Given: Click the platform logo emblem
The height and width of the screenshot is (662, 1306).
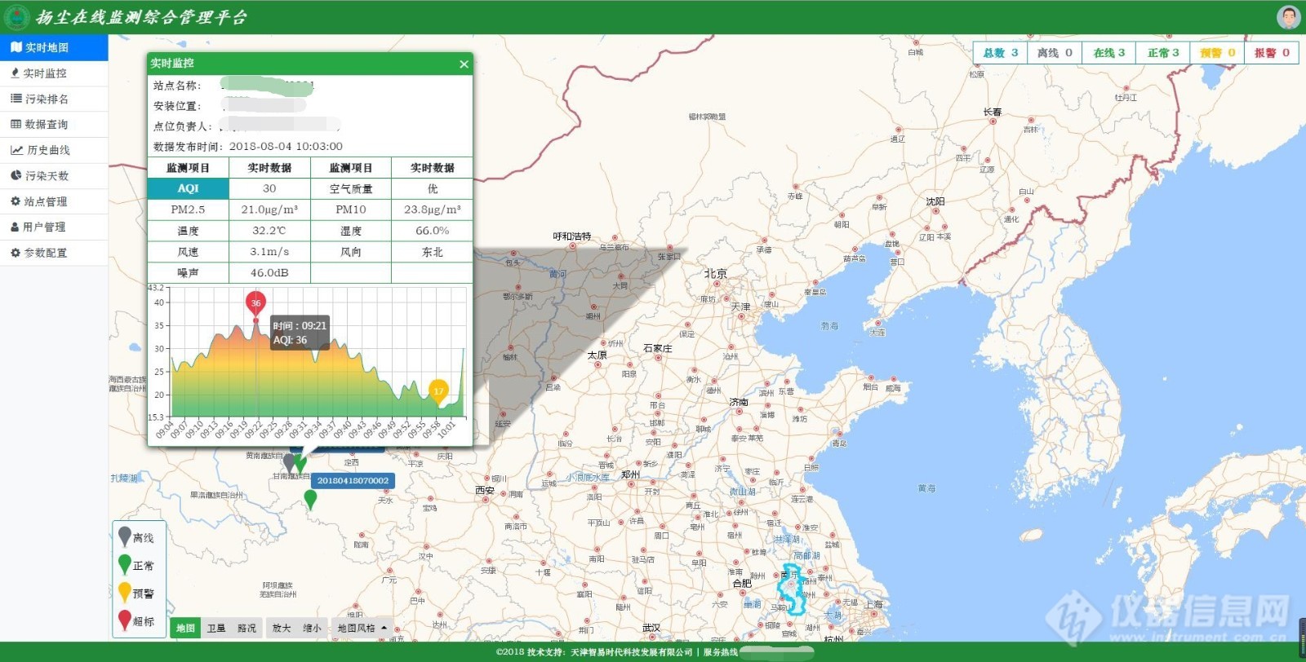Looking at the screenshot, I should click(x=17, y=17).
